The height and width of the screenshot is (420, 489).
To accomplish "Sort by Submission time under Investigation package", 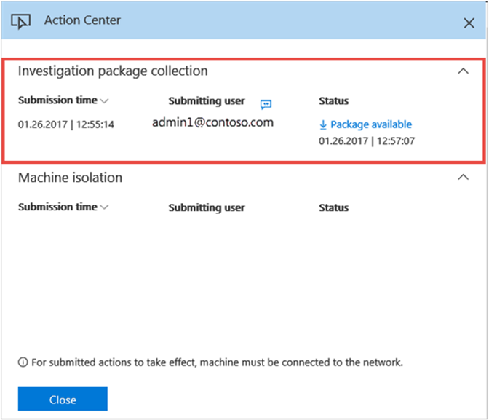I will (x=63, y=101).
